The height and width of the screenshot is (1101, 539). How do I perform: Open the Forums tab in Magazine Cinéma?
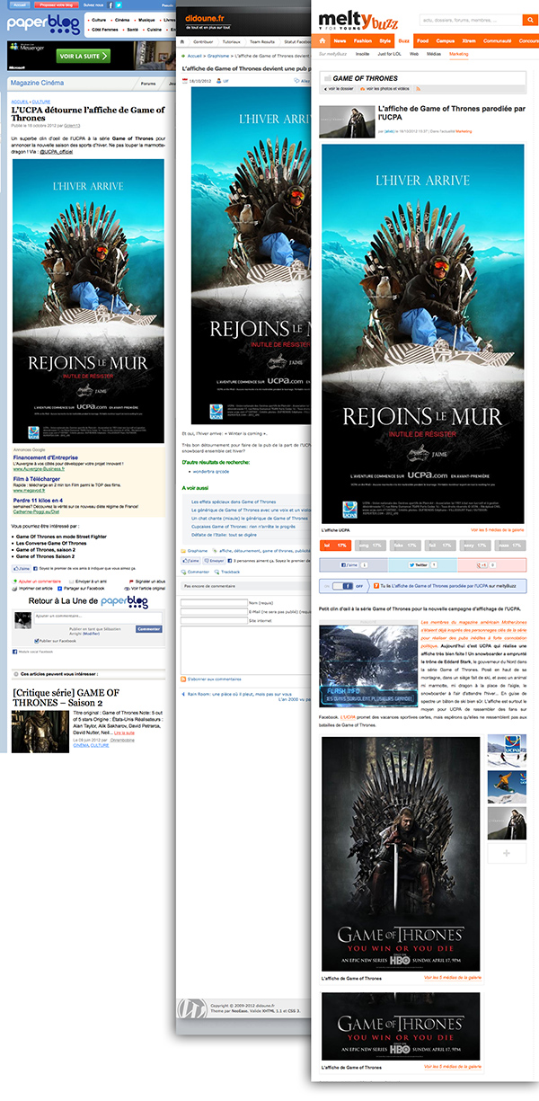(x=148, y=84)
